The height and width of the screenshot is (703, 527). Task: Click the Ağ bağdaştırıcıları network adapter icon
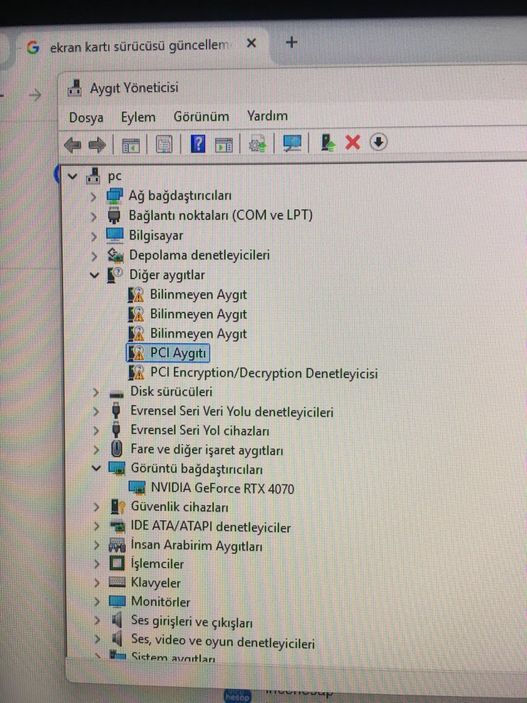tap(115, 197)
